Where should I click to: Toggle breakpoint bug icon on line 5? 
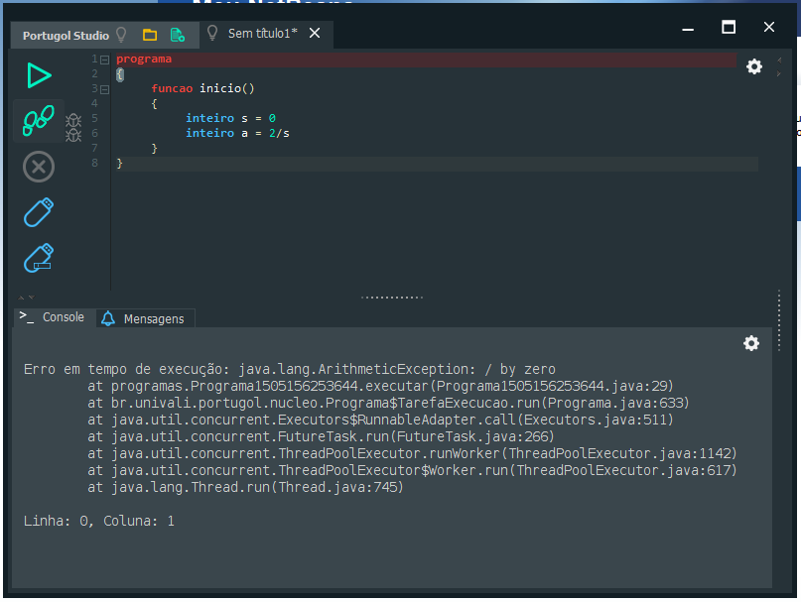(73, 120)
